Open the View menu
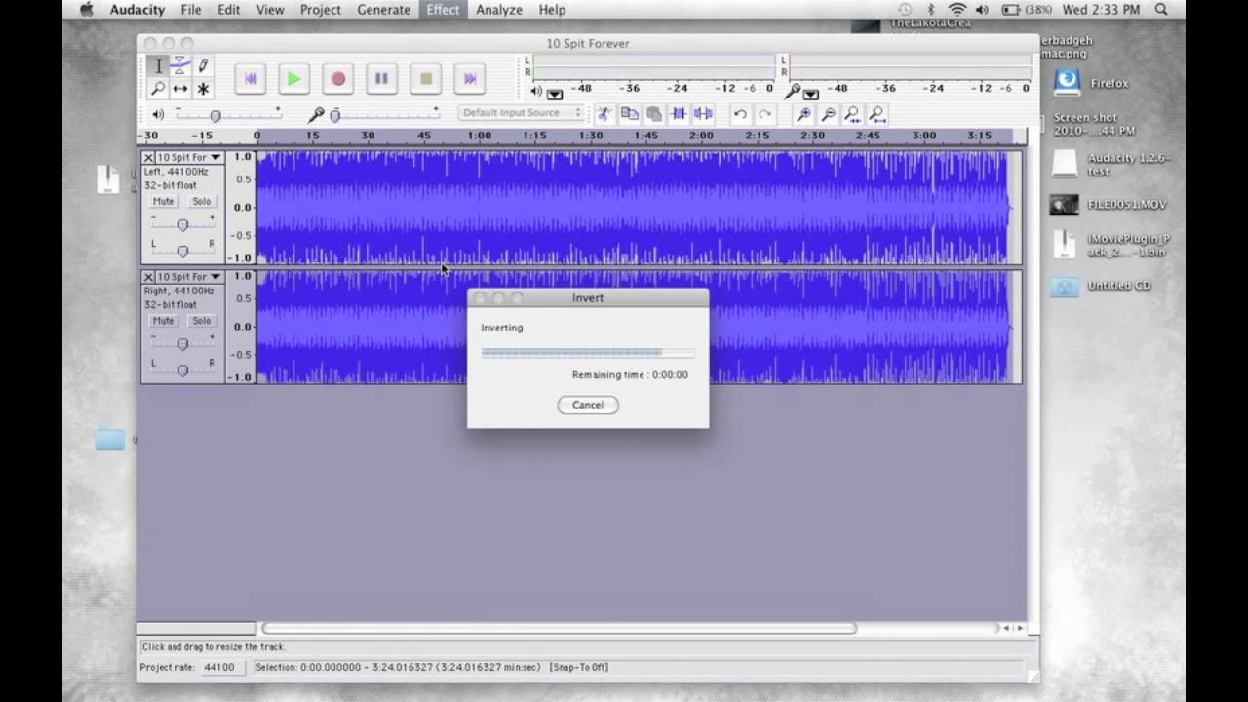Viewport: 1248px width, 702px height. pos(270,10)
